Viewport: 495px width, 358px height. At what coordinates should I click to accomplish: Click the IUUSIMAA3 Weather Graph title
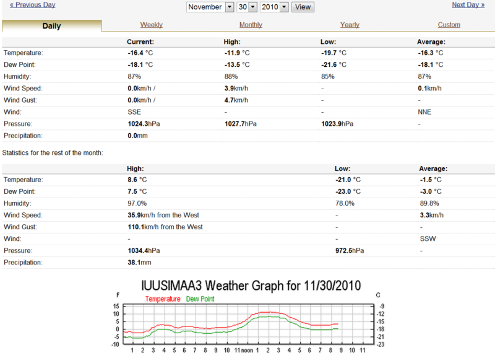pos(251,286)
